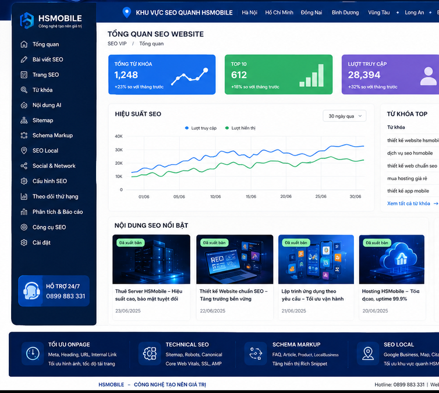Click the user icon on Lượt truy cập card
This screenshot has height=393, width=439.
429,76
